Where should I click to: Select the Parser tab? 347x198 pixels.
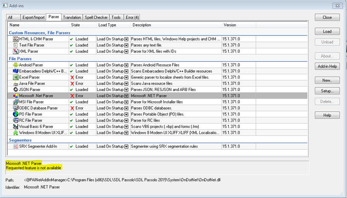point(54,17)
